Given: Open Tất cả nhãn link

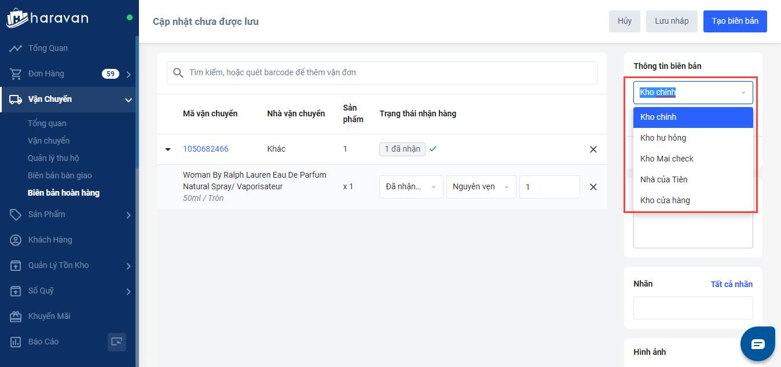Looking at the screenshot, I should (731, 284).
